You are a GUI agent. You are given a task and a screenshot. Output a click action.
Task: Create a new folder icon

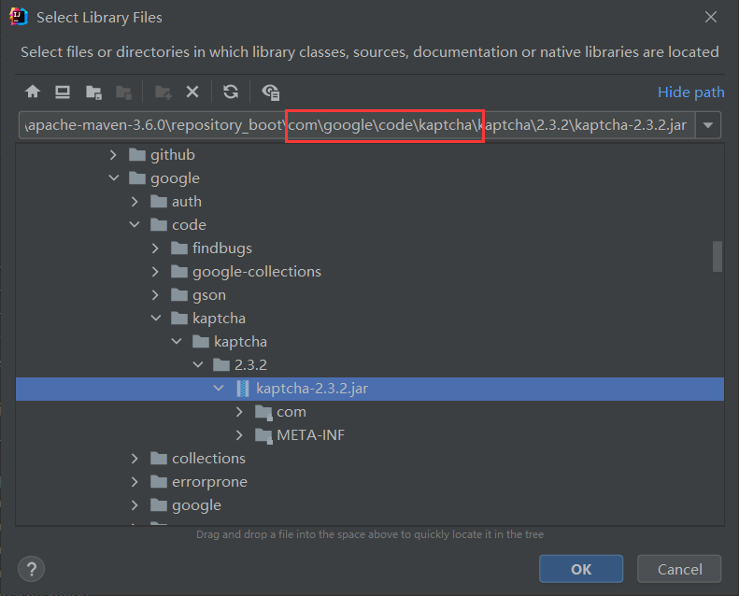coord(163,92)
